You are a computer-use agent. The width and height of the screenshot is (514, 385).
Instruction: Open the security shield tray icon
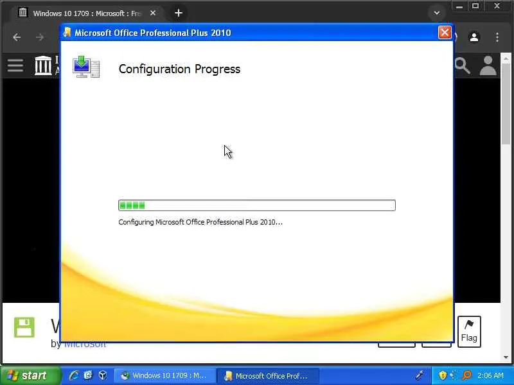click(443, 375)
